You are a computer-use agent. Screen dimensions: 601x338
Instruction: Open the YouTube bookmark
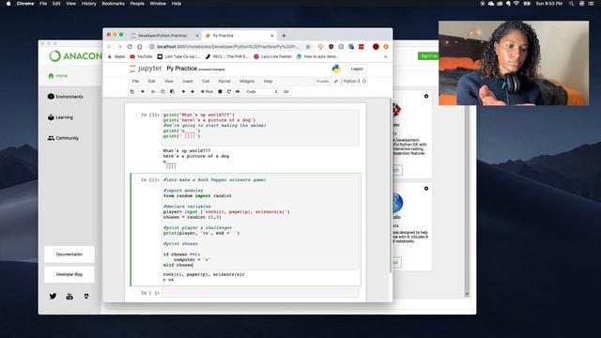point(141,56)
